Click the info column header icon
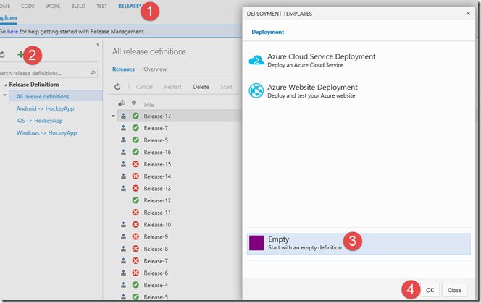Screen dimensions: 481x303 click(134, 103)
